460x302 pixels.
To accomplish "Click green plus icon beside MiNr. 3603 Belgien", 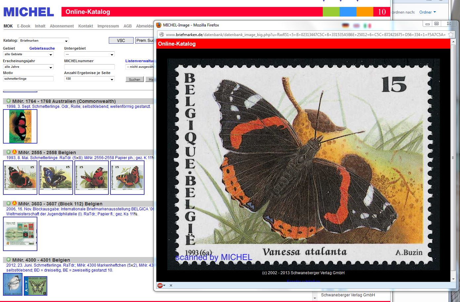I will pos(9,203).
